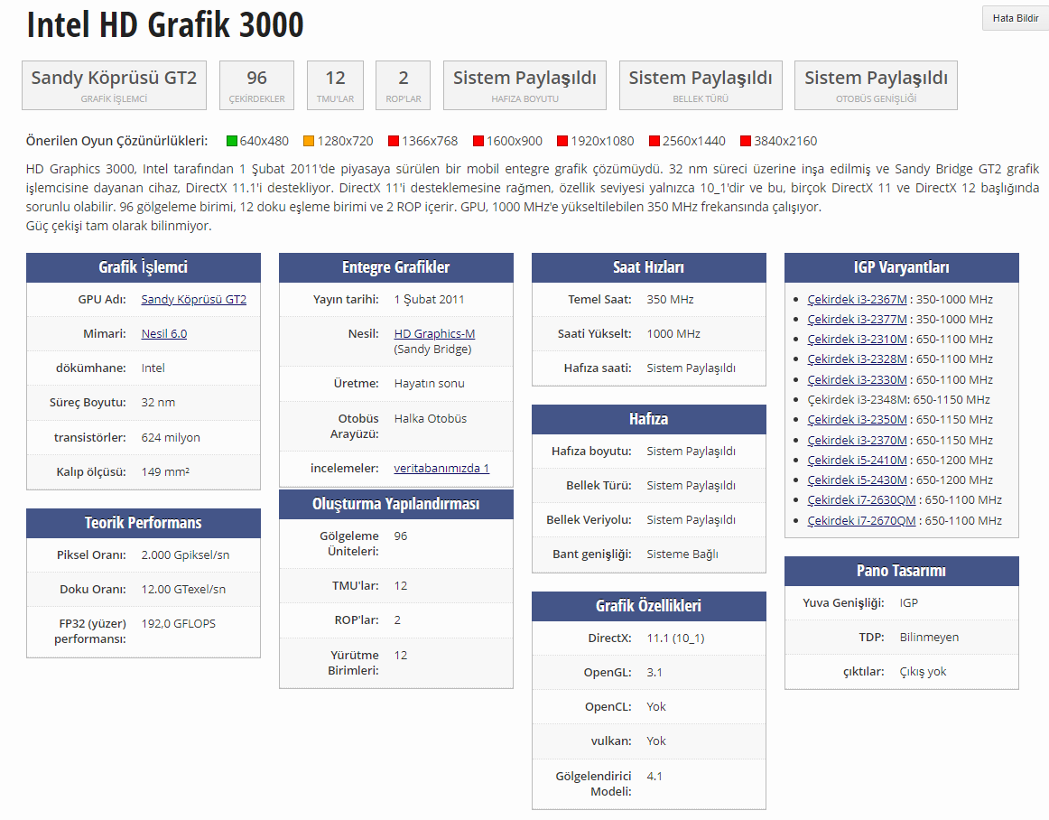Screen dimensions: 1049x820
Task: Open the Çekirdek i3-2370M link
Action: (857, 440)
